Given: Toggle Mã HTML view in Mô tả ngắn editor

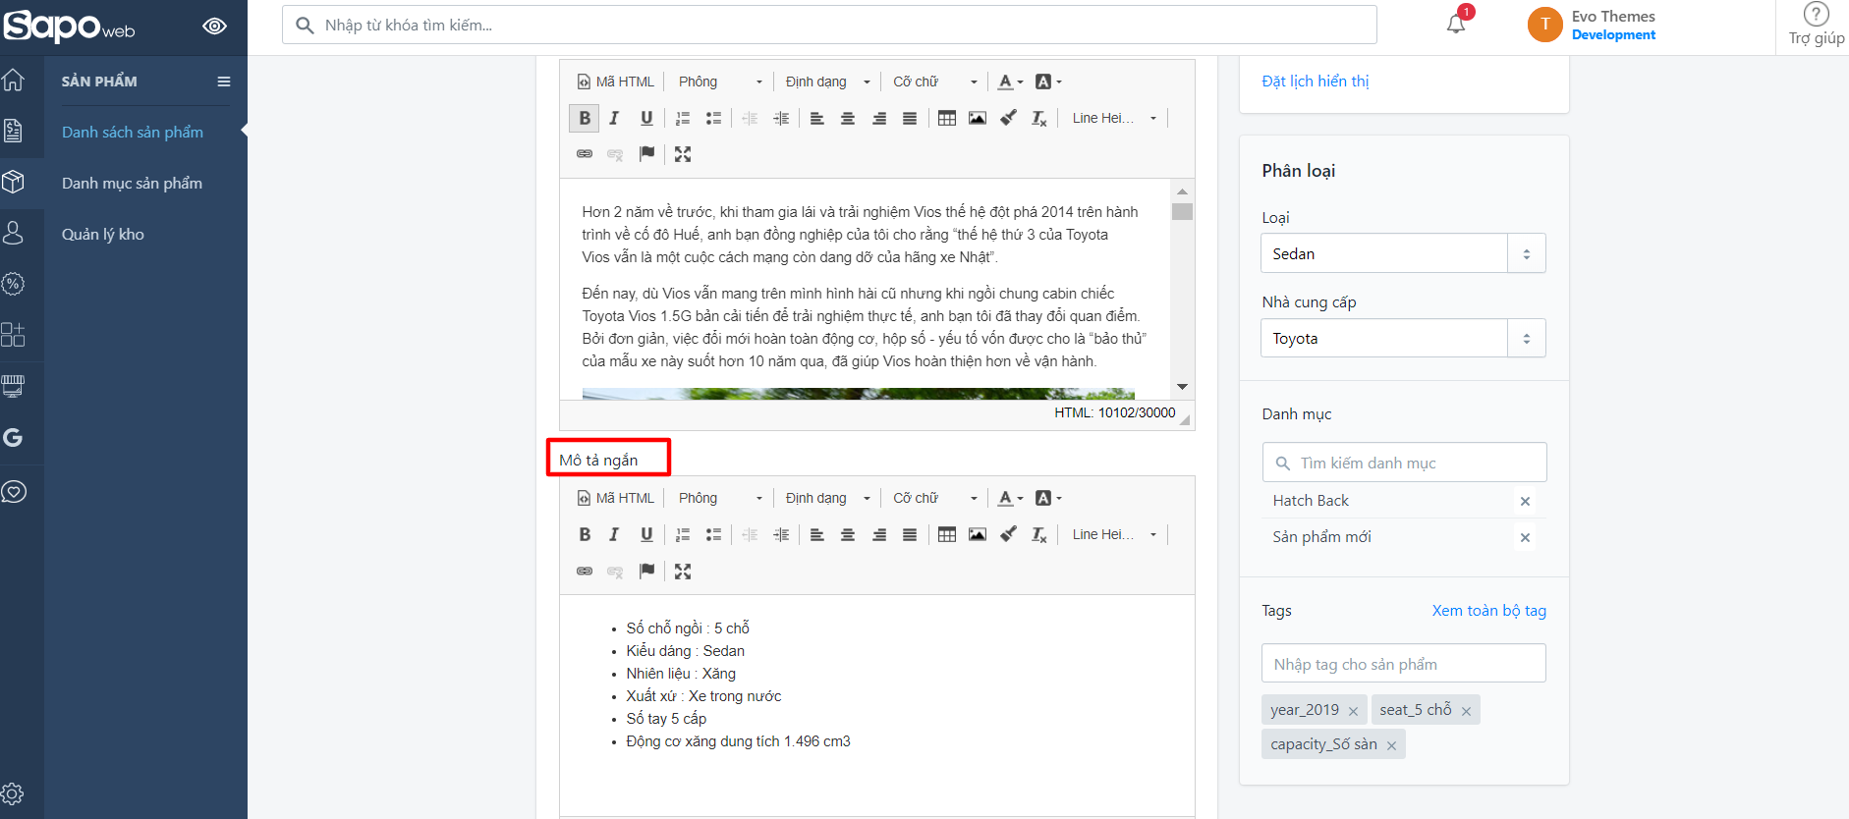Looking at the screenshot, I should click(x=615, y=498).
